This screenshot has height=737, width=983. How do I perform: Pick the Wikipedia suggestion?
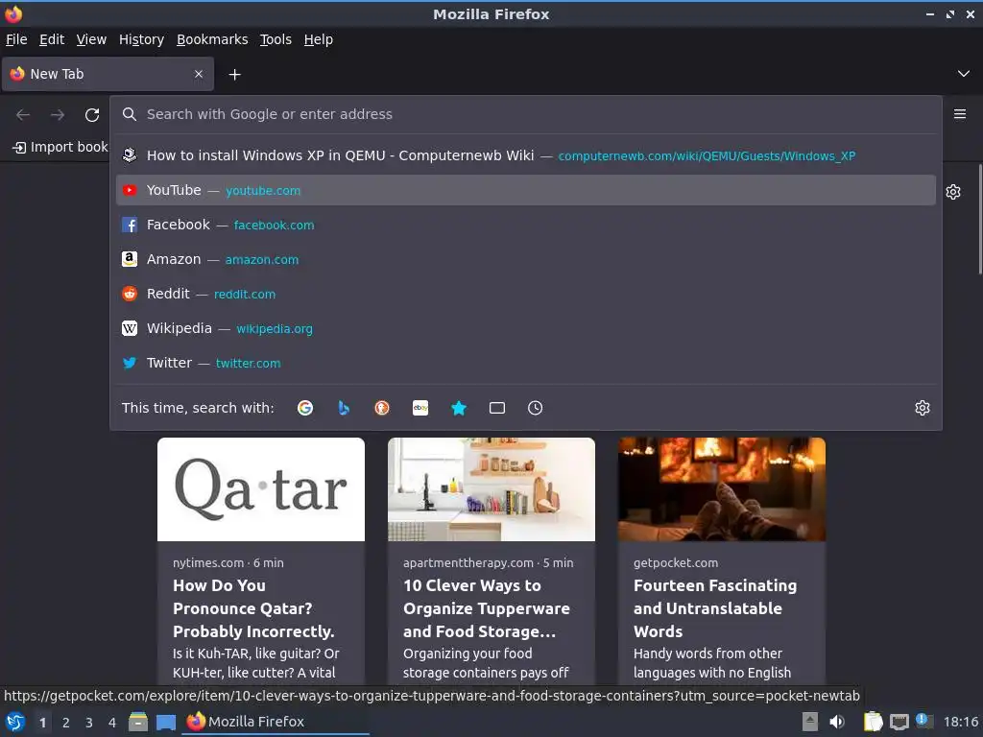click(x=525, y=328)
